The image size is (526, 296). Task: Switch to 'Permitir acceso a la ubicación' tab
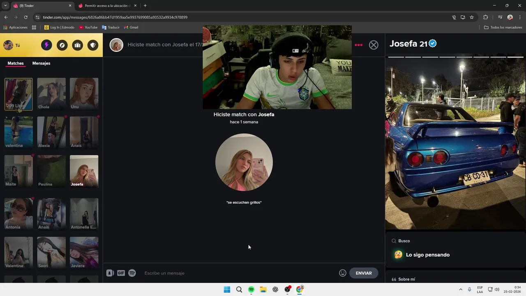point(108,6)
